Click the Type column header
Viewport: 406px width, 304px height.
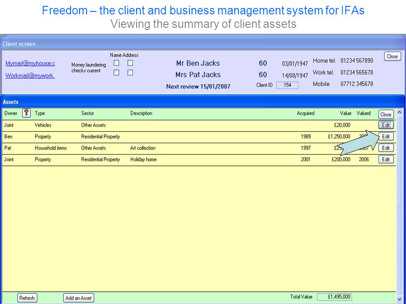point(40,113)
